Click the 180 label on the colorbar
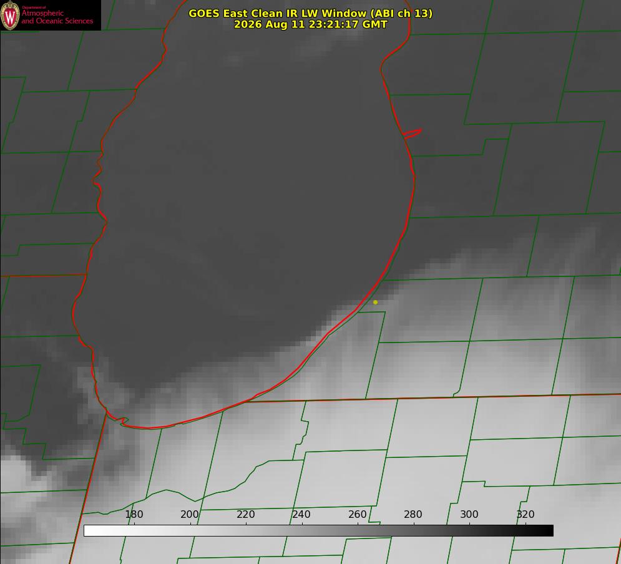 134,514
